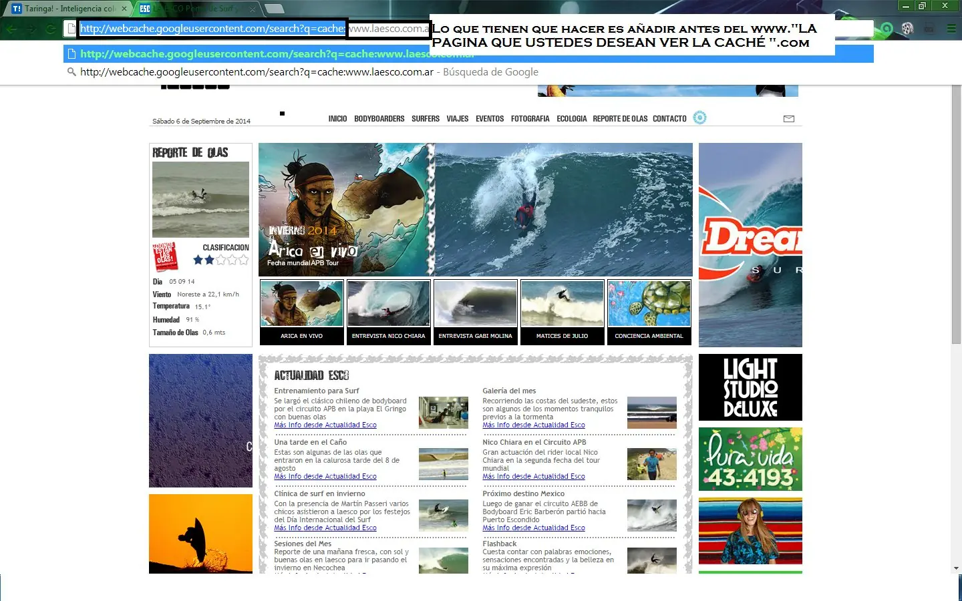Go to the BODYBOARDERS section
This screenshot has width=962, height=601.
[379, 119]
